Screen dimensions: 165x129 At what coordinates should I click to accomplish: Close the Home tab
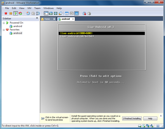(54, 19)
